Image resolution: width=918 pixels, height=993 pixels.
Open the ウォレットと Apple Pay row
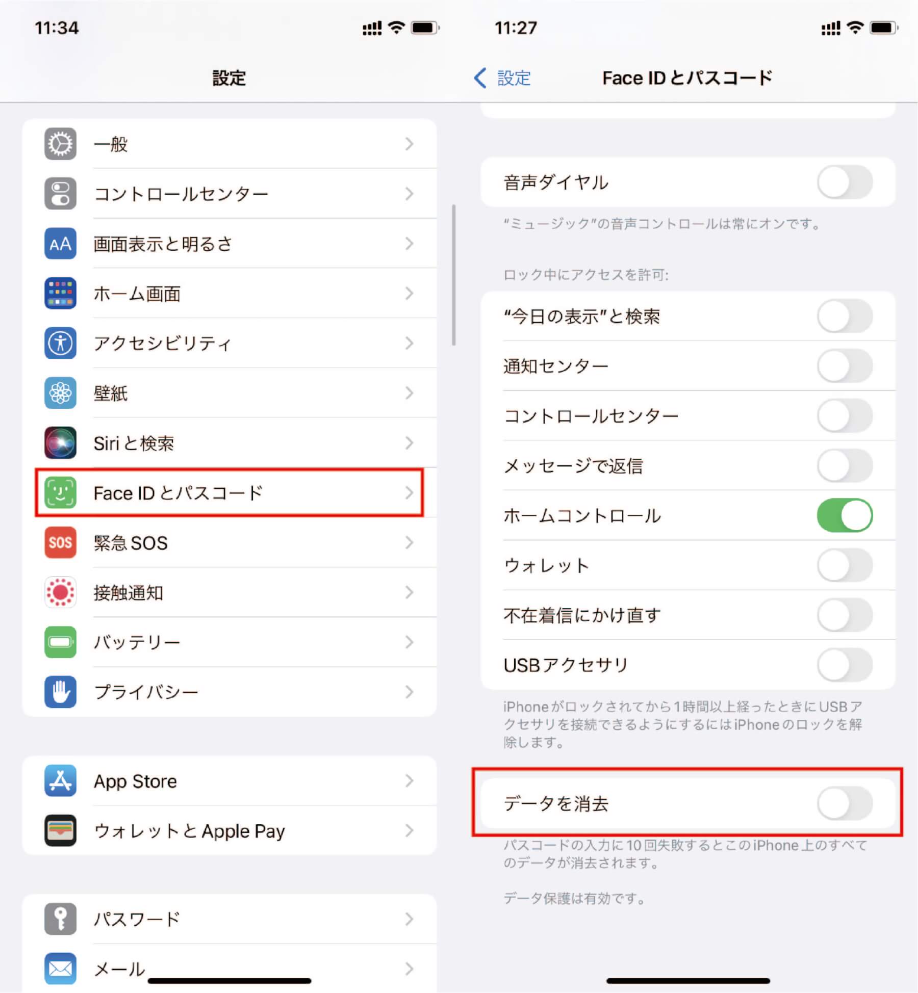click(229, 830)
